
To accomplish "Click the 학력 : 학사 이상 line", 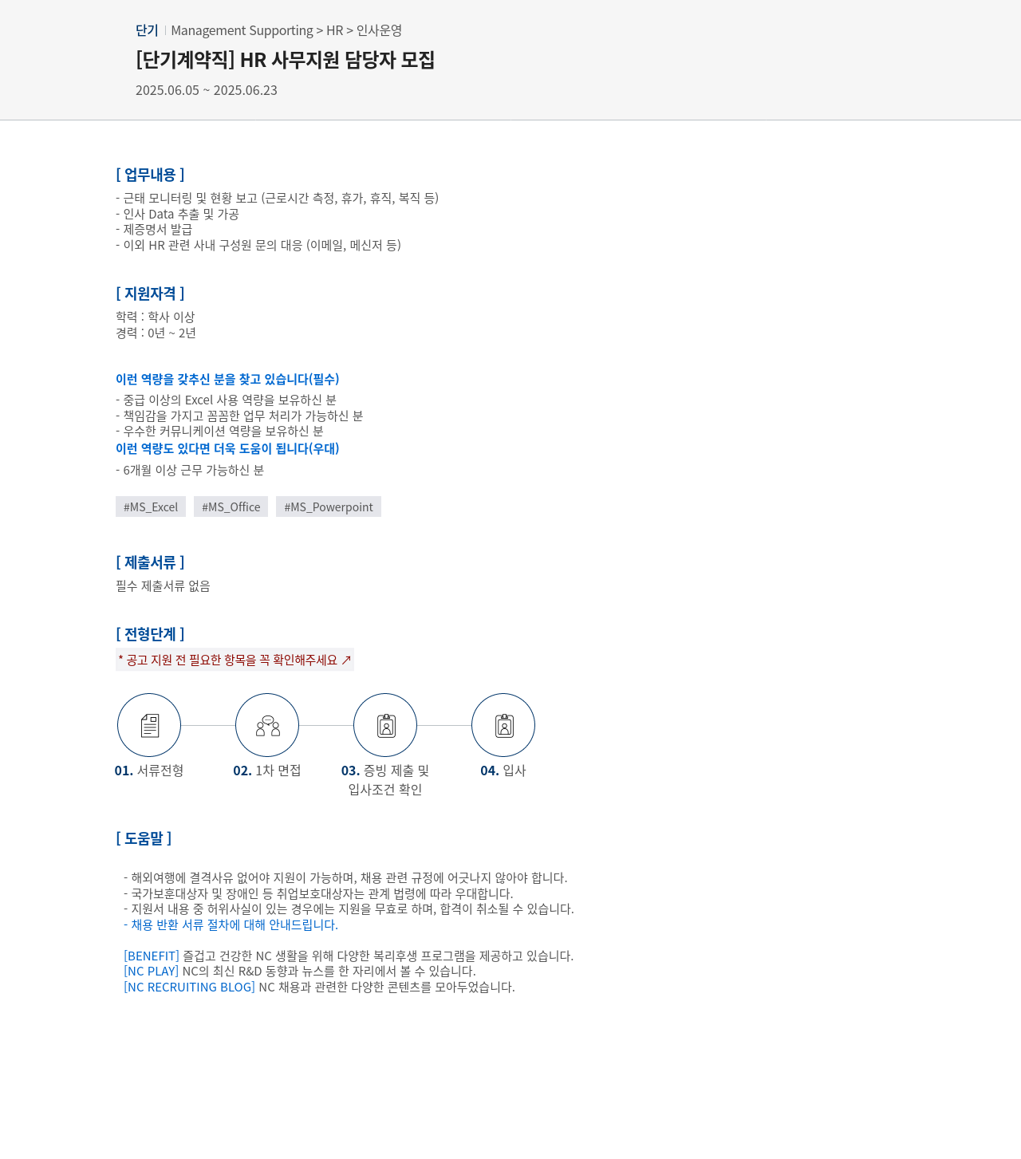I will pyautogui.click(x=156, y=317).
